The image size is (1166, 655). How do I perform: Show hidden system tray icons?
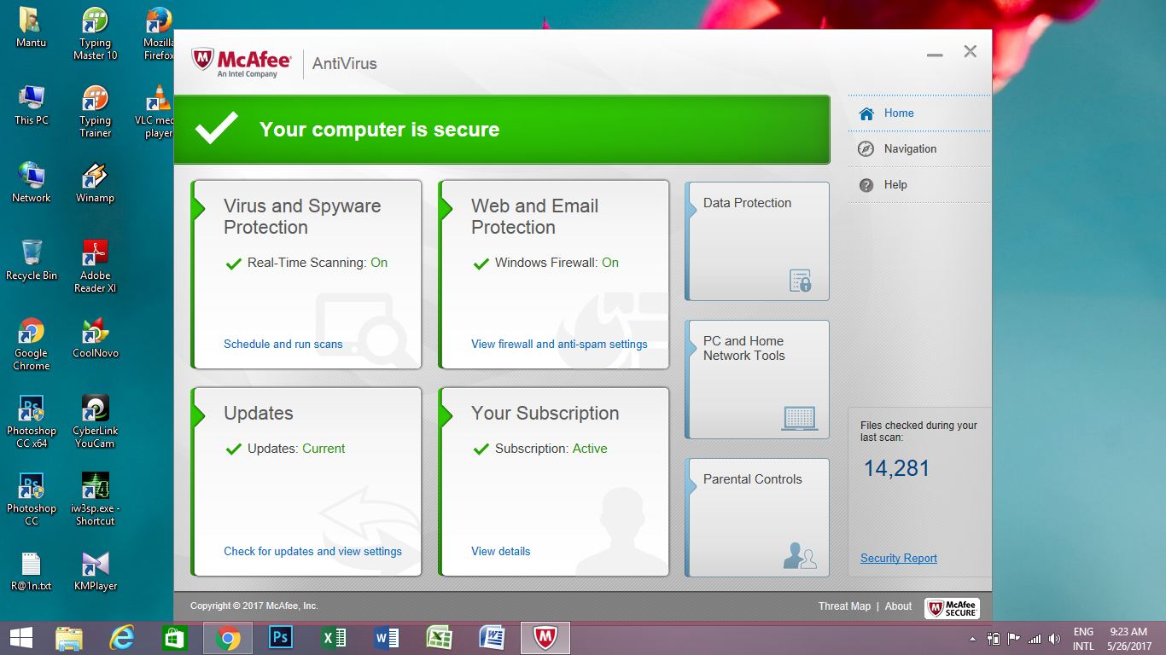pyautogui.click(x=972, y=639)
